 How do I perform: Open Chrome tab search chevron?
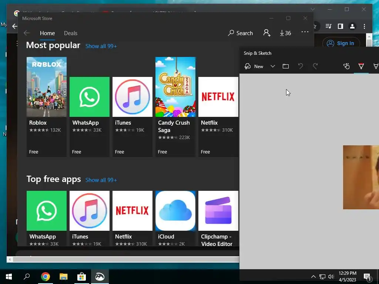313,9
